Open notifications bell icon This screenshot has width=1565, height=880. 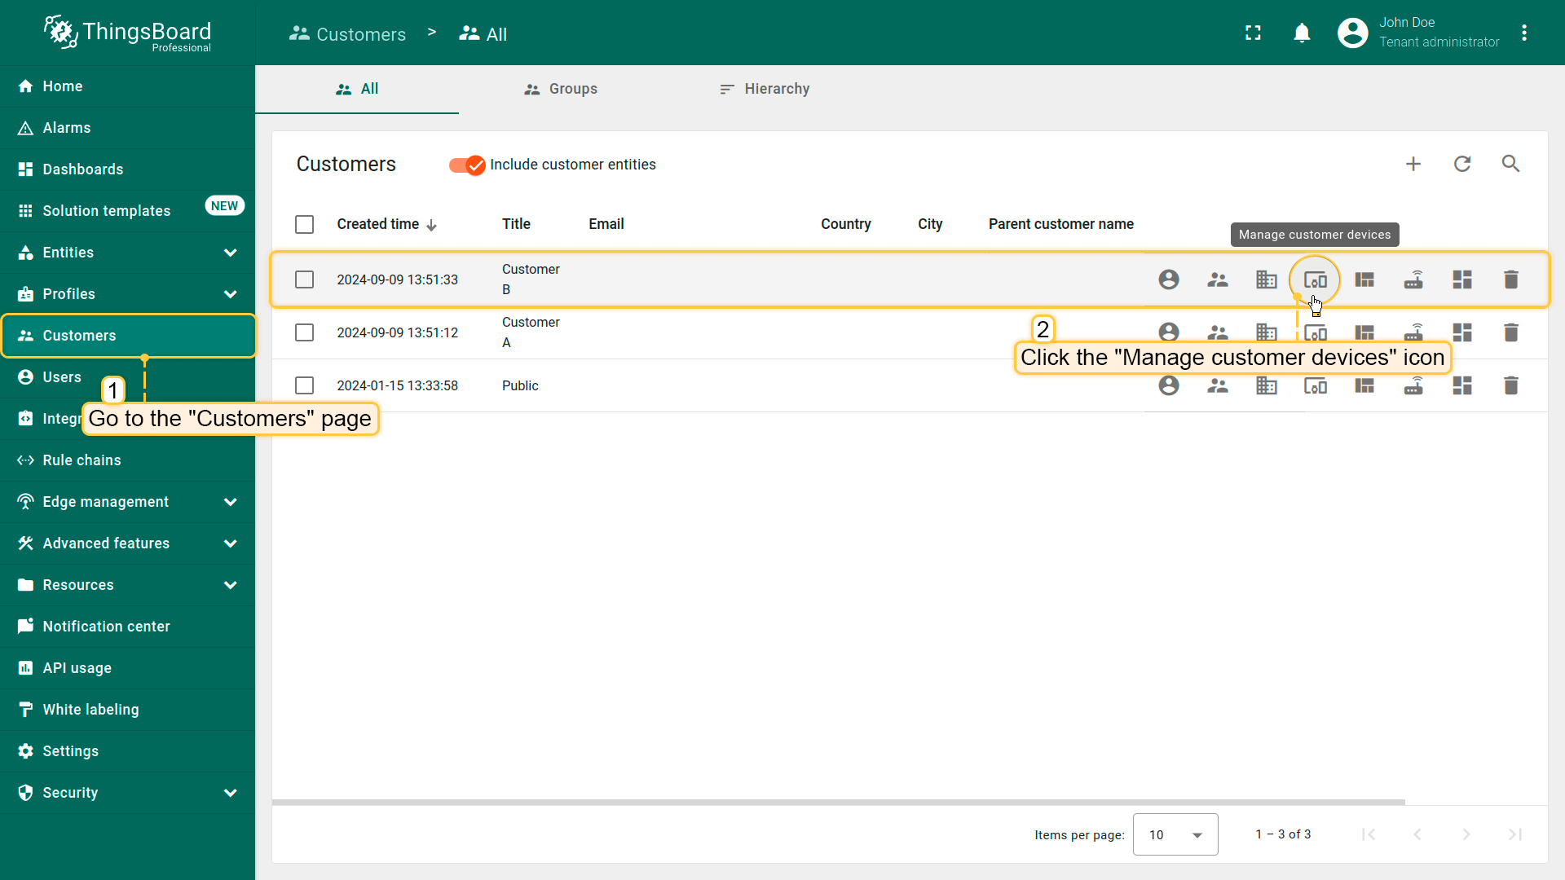(x=1302, y=33)
